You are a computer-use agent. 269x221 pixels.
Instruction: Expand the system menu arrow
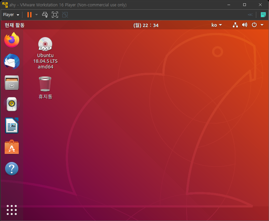click(x=262, y=25)
